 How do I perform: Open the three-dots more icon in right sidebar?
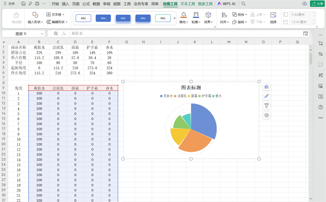coord(320,118)
